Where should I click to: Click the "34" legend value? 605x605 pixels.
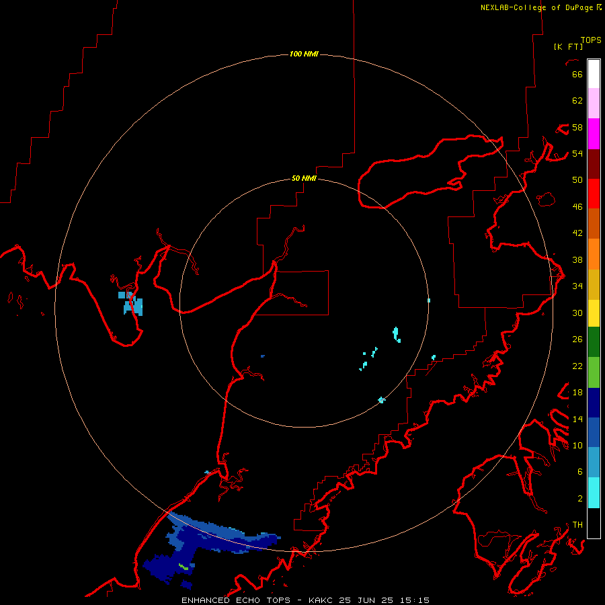(x=577, y=286)
